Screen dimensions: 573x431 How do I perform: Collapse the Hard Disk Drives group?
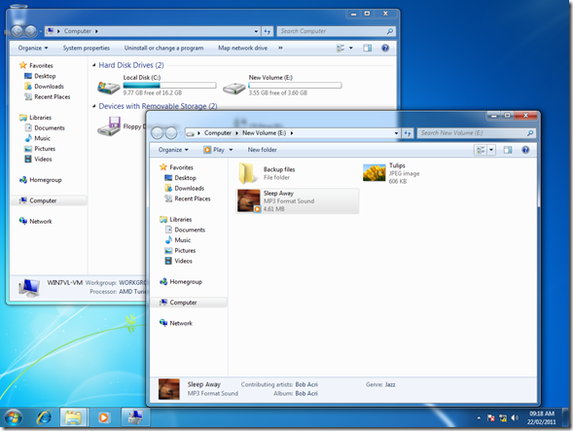click(94, 65)
